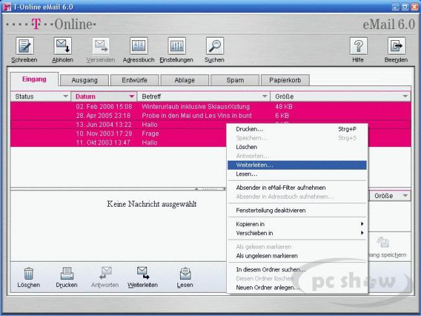Choose Drucken... in the context menu
The height and width of the screenshot is (316, 421).
click(297, 129)
